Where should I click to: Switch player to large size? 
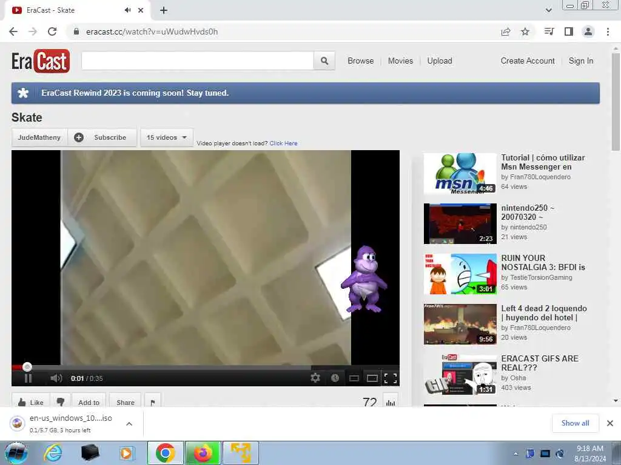[372, 378]
